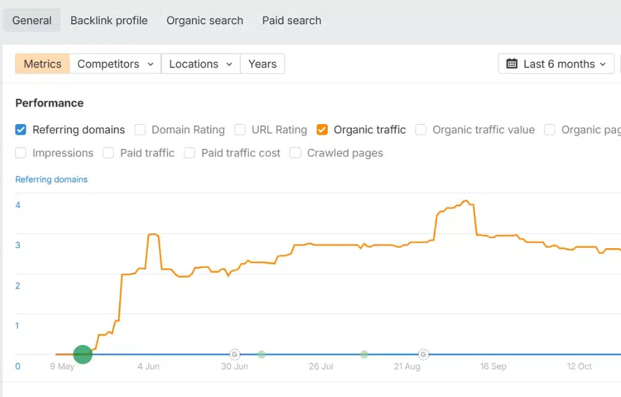Click the Performance heading
Screen dimensions: 621x397
(50, 103)
